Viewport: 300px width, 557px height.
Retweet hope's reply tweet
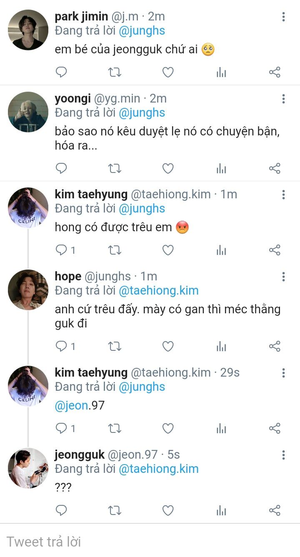coord(115,346)
